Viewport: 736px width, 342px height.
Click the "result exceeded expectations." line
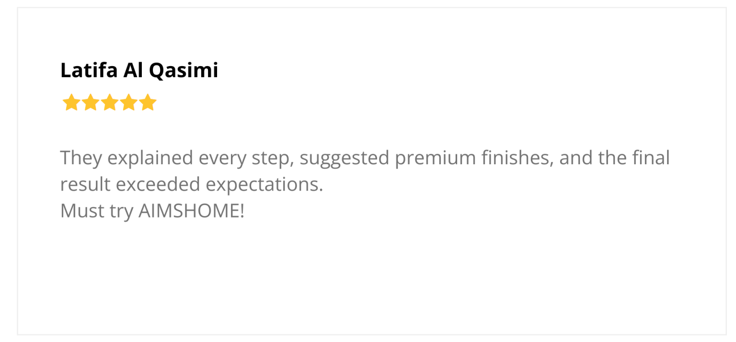click(192, 184)
